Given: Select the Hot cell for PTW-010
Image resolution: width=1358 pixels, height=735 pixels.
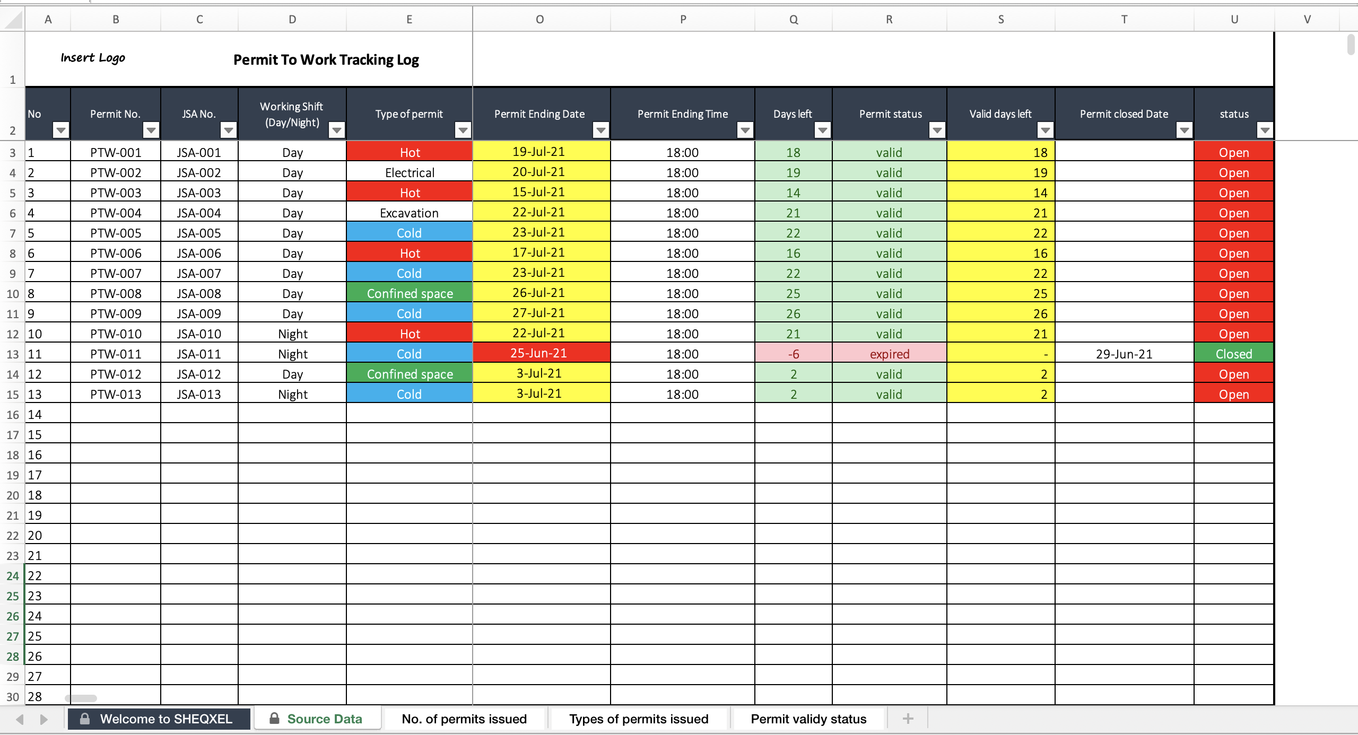Looking at the screenshot, I should pyautogui.click(x=409, y=334).
